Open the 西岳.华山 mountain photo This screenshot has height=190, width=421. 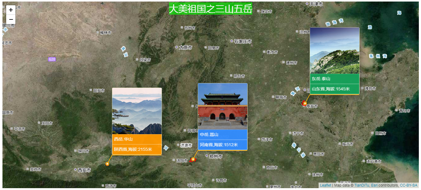[x=137, y=111]
